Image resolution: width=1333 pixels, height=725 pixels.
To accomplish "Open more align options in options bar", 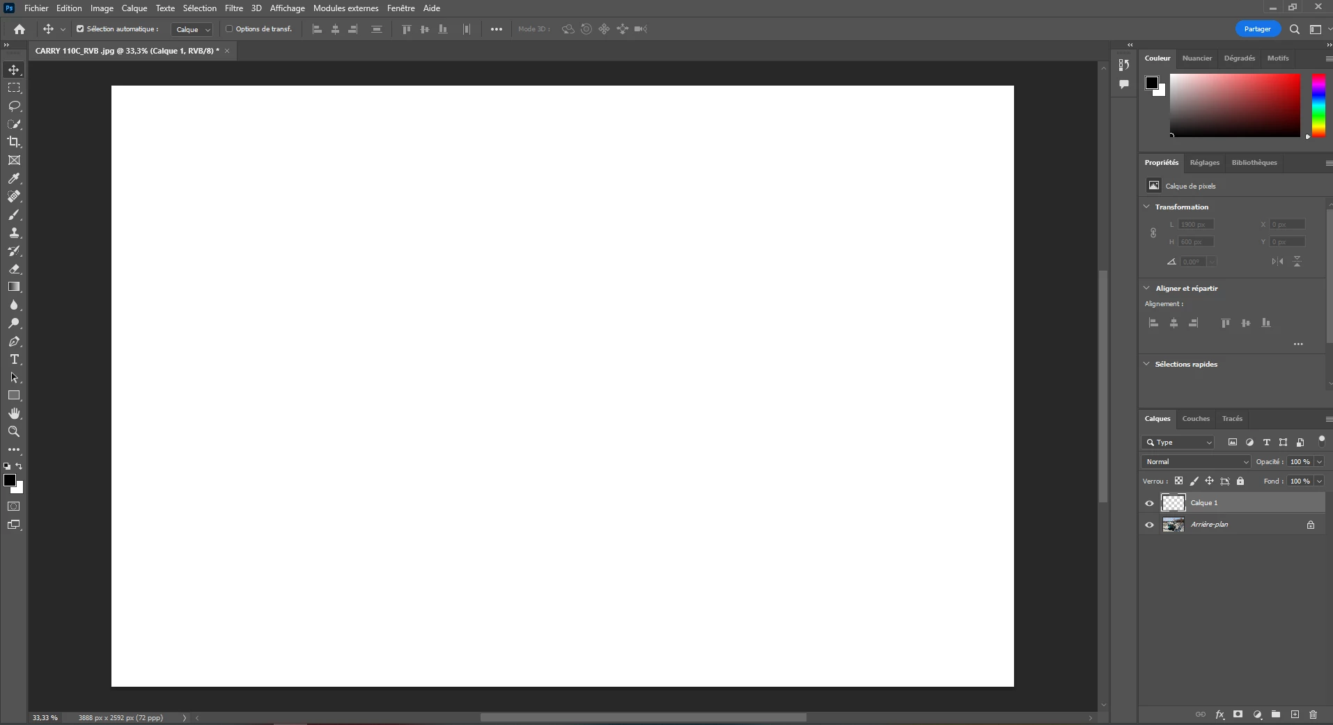I will click(x=497, y=29).
